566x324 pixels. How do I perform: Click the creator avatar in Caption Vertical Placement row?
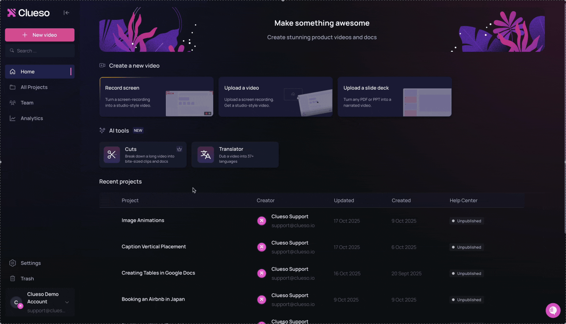(262, 247)
